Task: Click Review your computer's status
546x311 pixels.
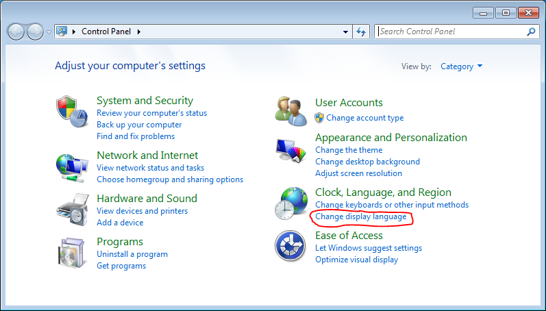Action: click(152, 113)
